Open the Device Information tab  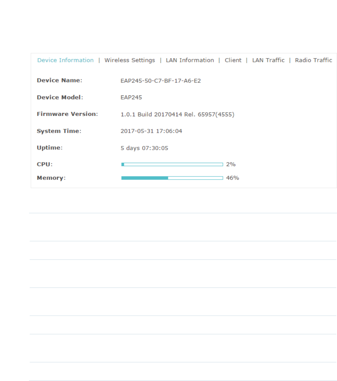(x=65, y=60)
